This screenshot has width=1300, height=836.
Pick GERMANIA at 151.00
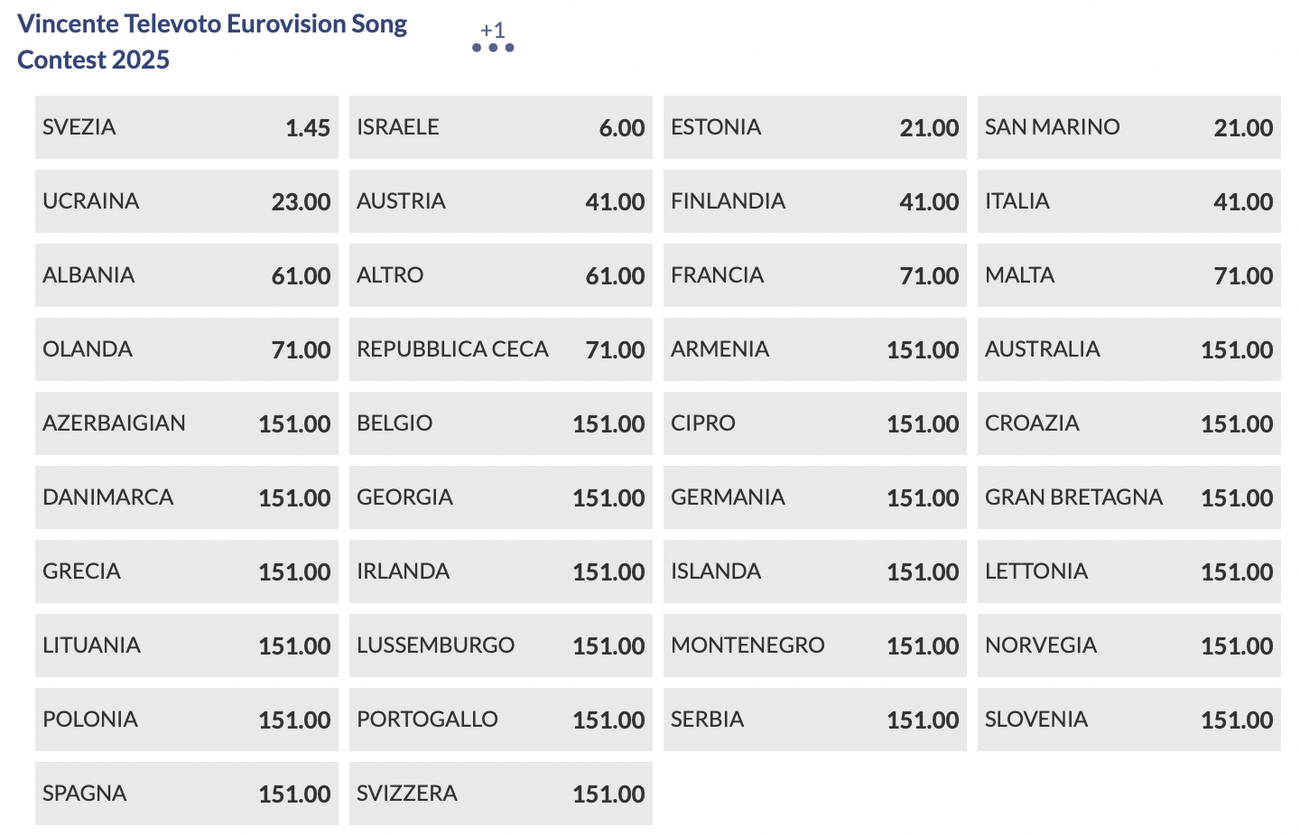tap(815, 497)
